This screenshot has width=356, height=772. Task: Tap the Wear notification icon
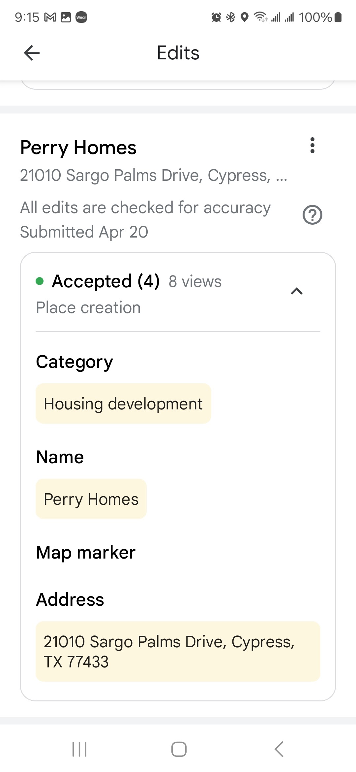click(x=81, y=17)
